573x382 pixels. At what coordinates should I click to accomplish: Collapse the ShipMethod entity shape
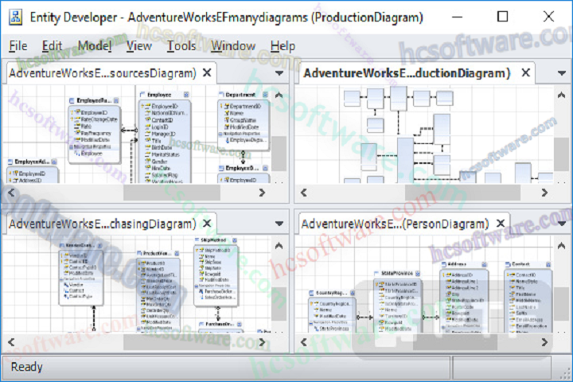[x=235, y=240]
